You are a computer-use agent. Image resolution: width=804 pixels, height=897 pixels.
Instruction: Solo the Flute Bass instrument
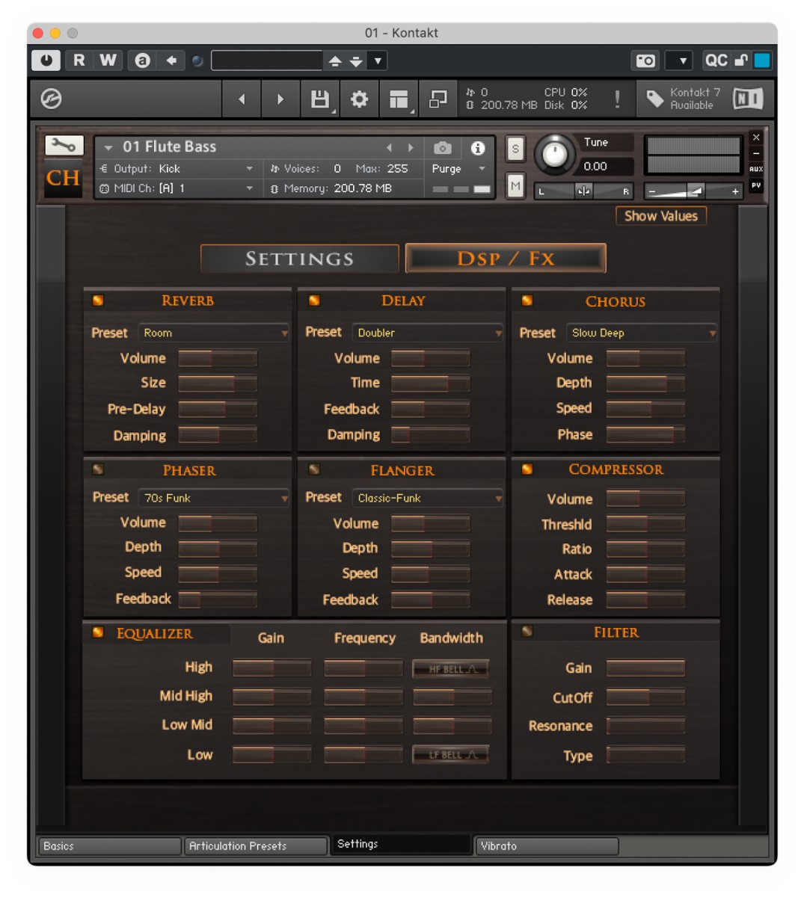click(514, 148)
